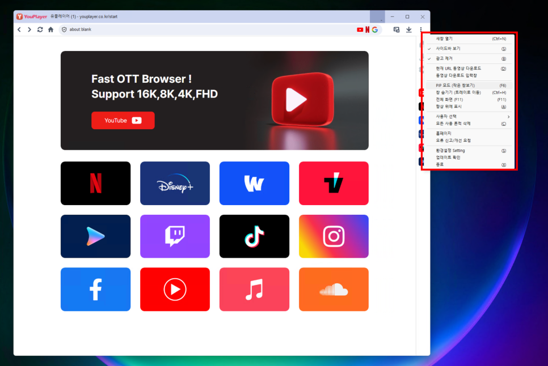Open the red YouTube Music tile
The height and width of the screenshot is (366, 548).
click(175, 290)
